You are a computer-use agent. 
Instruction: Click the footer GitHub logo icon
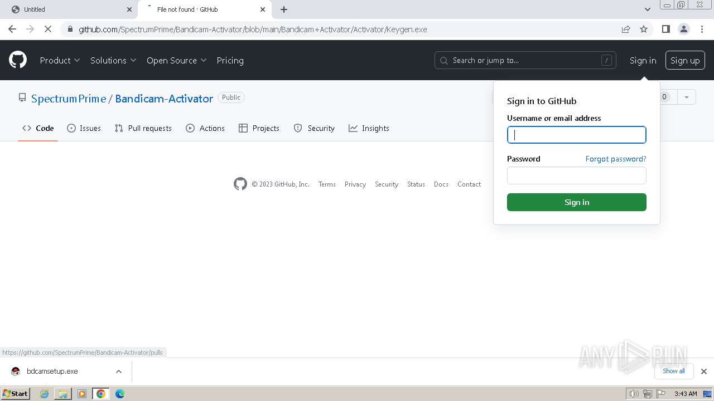[x=240, y=184]
